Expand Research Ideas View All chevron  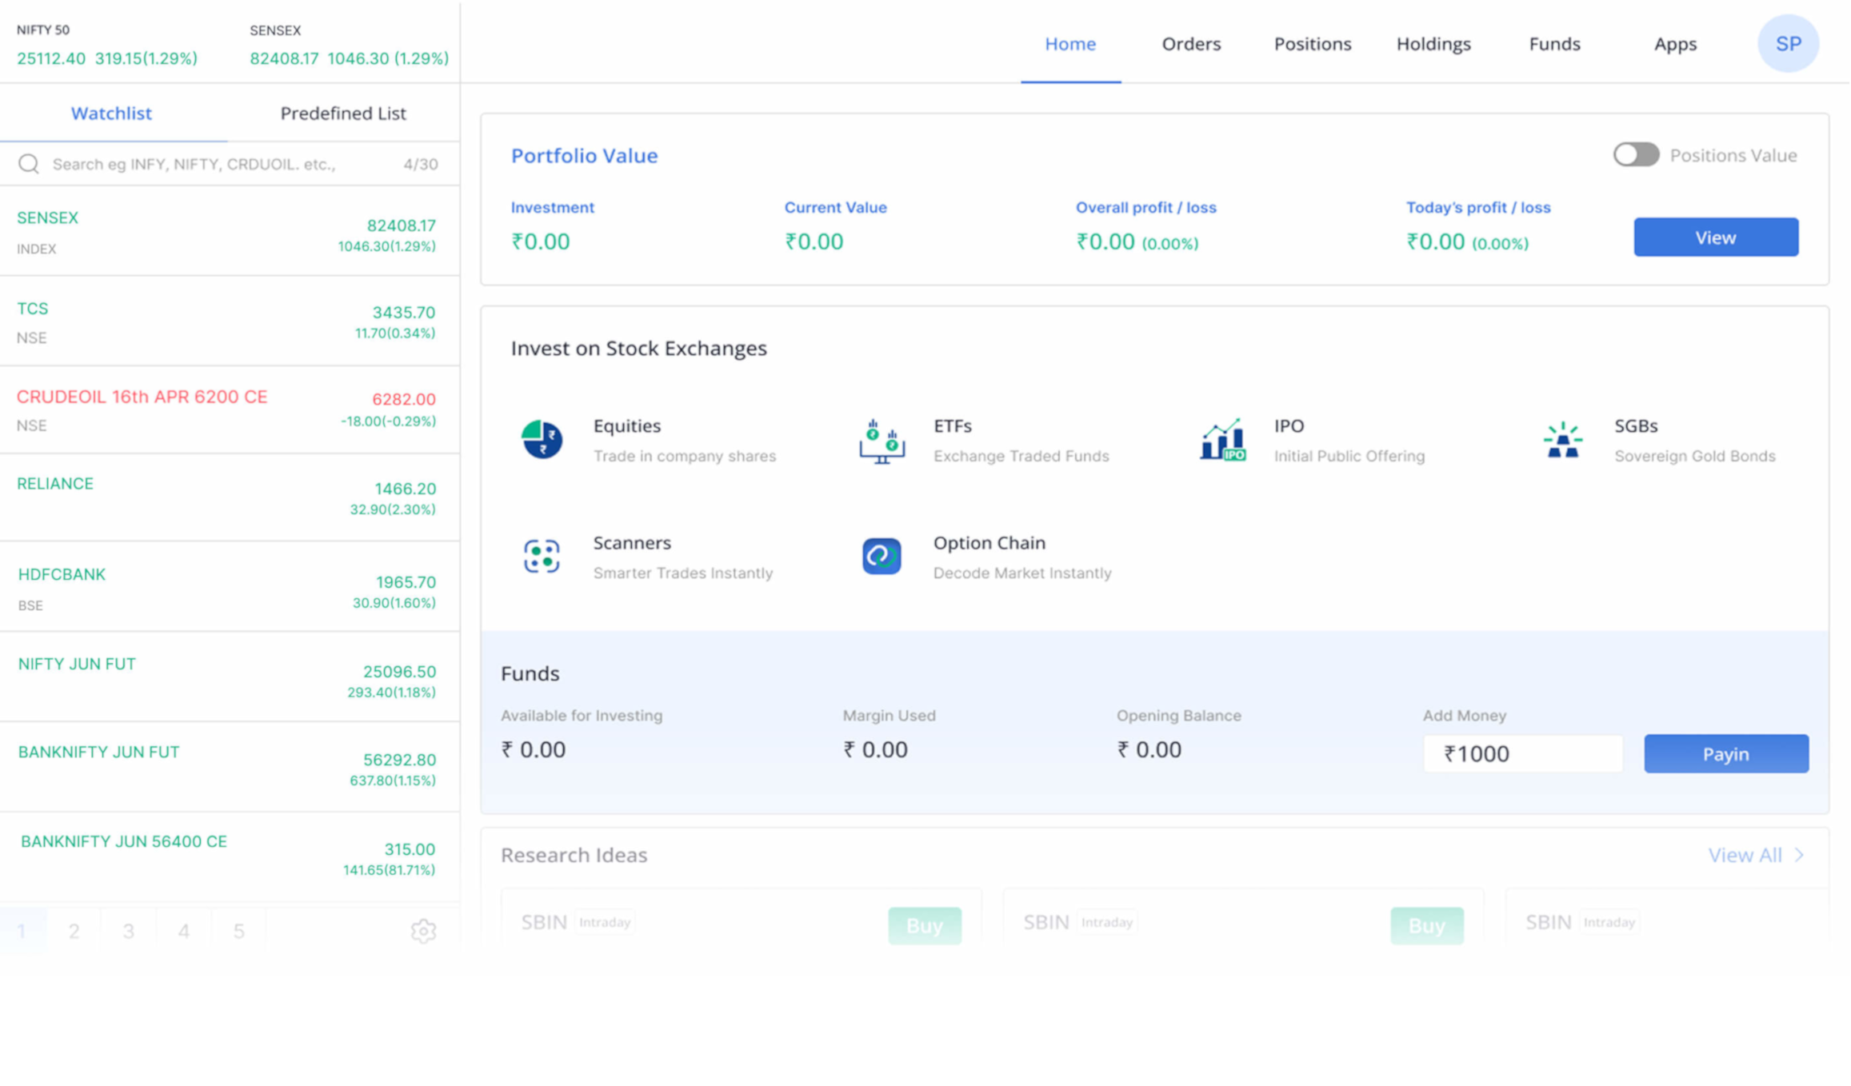(1799, 855)
